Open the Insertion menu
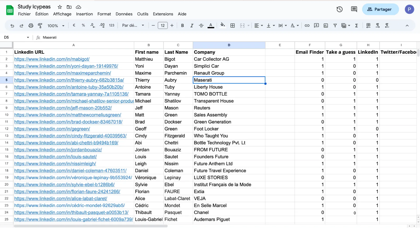The height and width of the screenshot is (228, 420). pos(85,14)
